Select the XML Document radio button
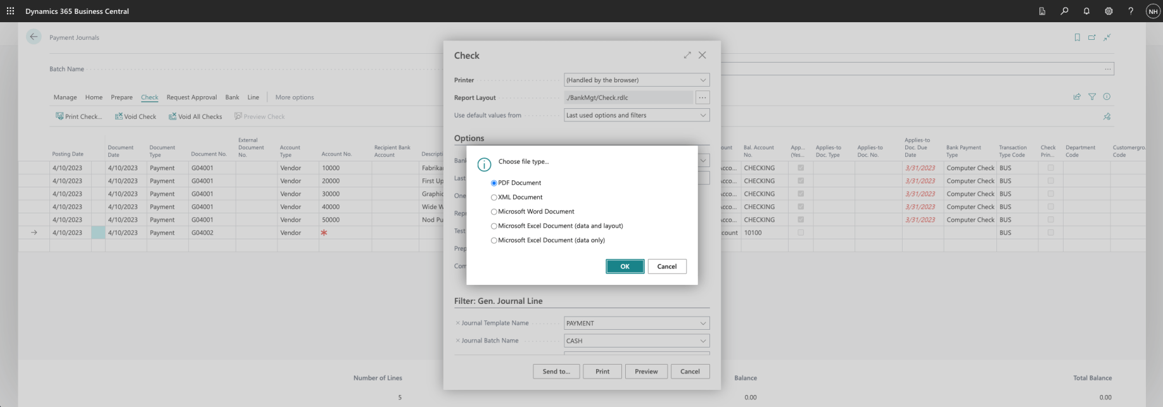Screen dimensions: 1163x407 click(494, 197)
